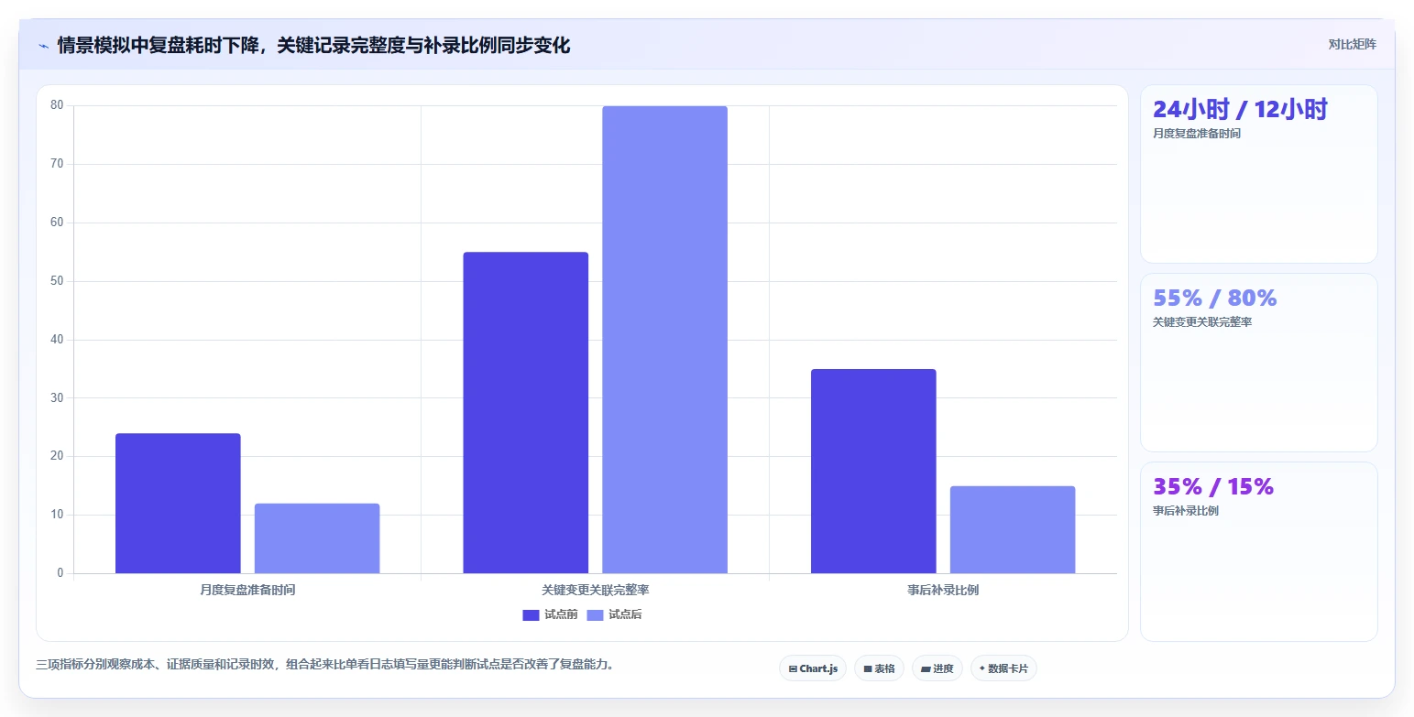Screen dimensions: 1414x717
Task: Click the 35% / 15% card value
Action: [1213, 486]
